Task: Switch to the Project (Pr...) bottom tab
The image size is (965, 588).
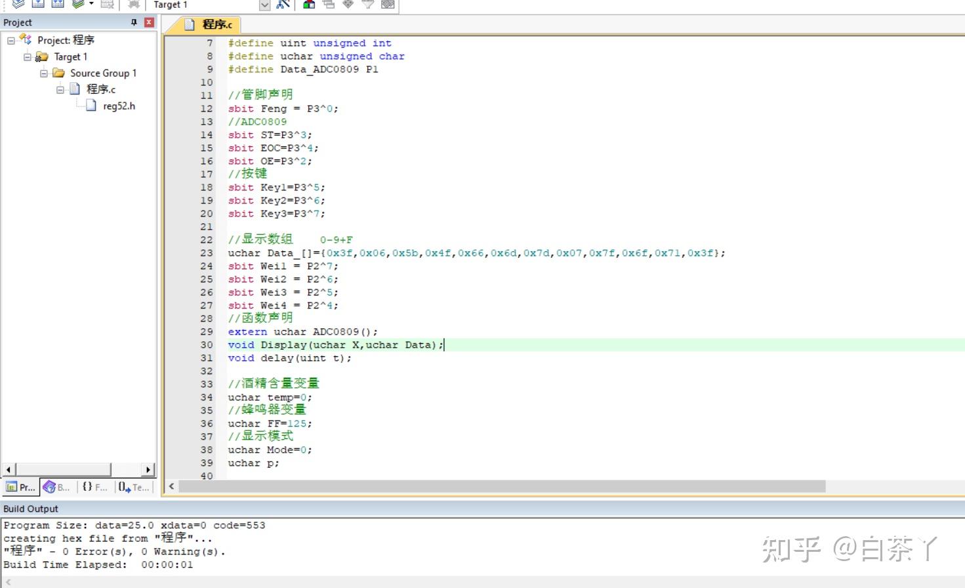Action: pyautogui.click(x=20, y=487)
